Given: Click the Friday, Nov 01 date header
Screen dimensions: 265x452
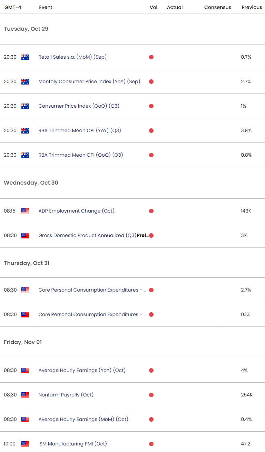Looking at the screenshot, I should 23,342.
